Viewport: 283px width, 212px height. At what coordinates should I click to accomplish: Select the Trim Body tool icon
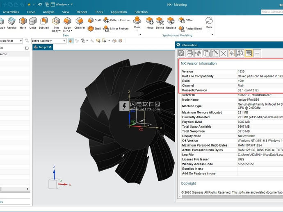56,21
